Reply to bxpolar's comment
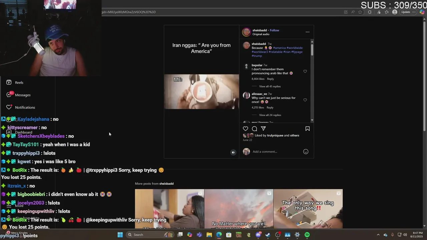 click(x=271, y=79)
